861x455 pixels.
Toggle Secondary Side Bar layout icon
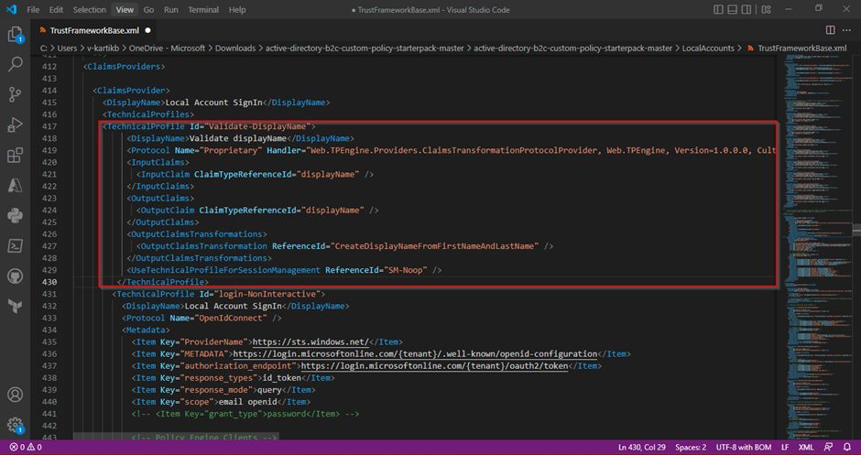tap(747, 9)
